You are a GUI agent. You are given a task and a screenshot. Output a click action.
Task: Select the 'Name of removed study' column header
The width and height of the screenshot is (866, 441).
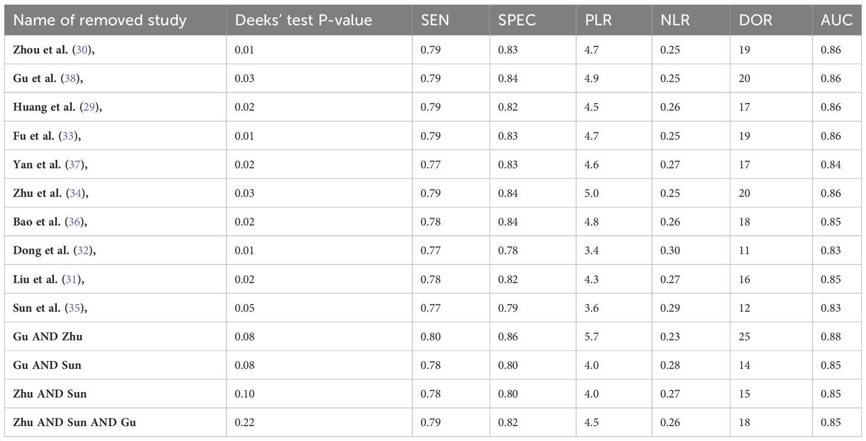coord(100,21)
